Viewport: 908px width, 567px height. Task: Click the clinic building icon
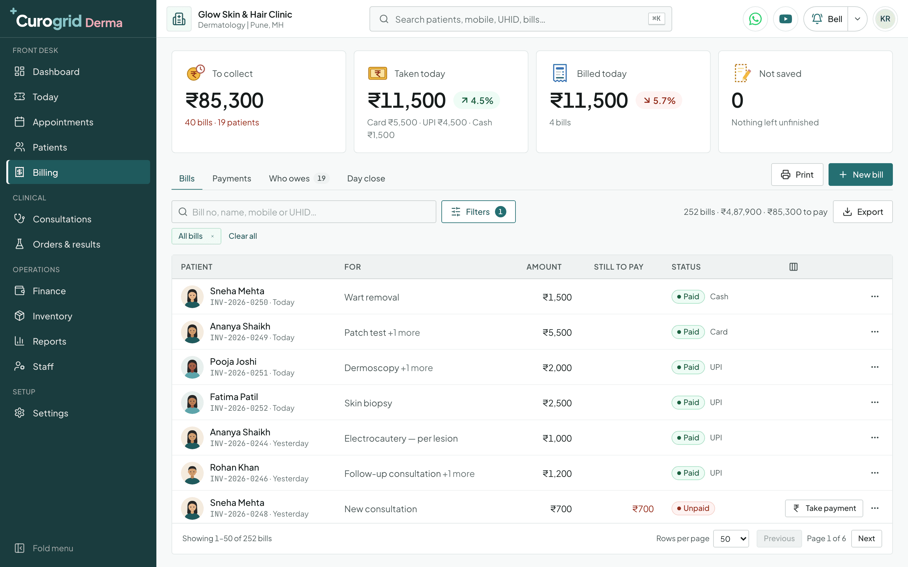[179, 19]
